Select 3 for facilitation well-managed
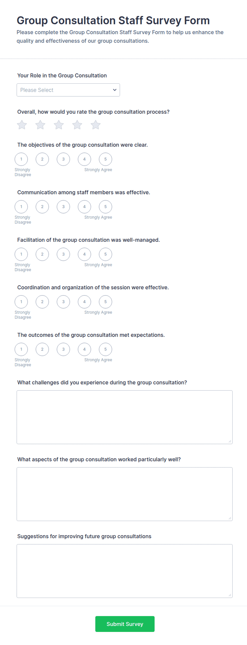The height and width of the screenshot is (645, 247). tap(63, 254)
